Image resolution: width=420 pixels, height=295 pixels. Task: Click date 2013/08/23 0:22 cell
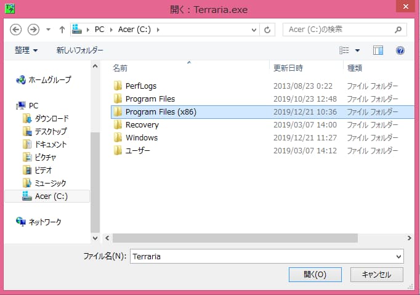[x=302, y=86]
